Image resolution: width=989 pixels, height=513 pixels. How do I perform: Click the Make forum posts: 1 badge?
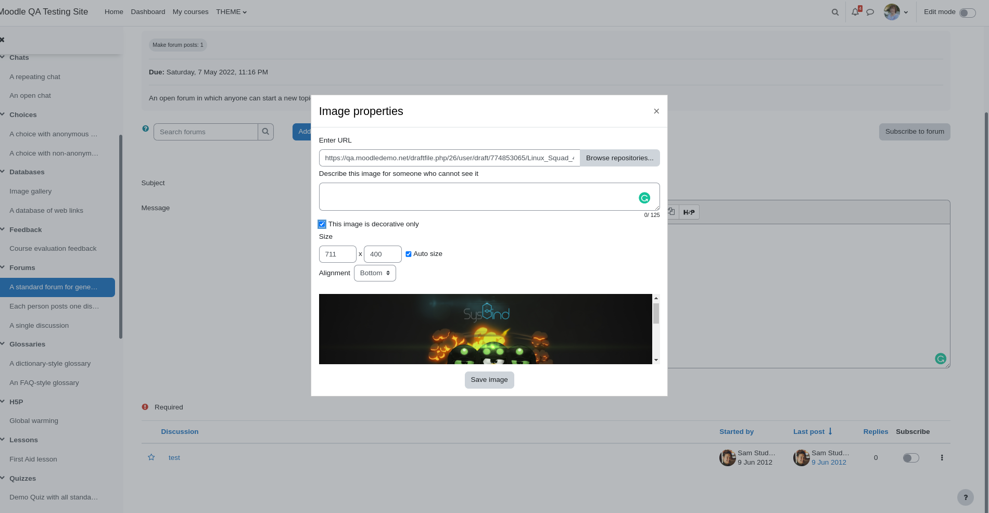click(178, 45)
